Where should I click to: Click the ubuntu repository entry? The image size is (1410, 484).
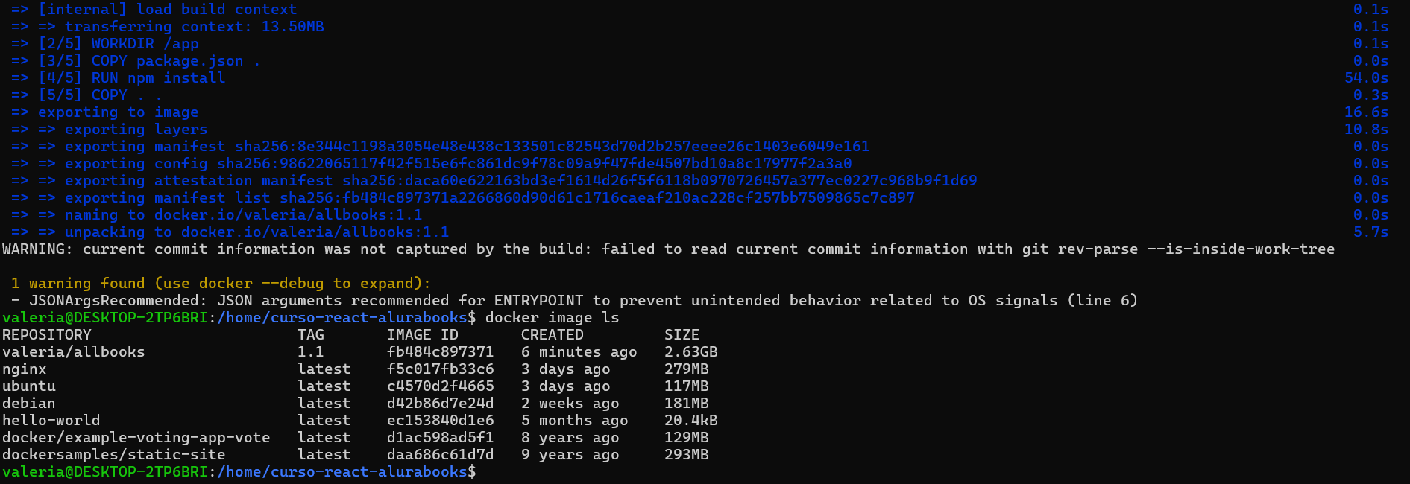click(x=29, y=386)
